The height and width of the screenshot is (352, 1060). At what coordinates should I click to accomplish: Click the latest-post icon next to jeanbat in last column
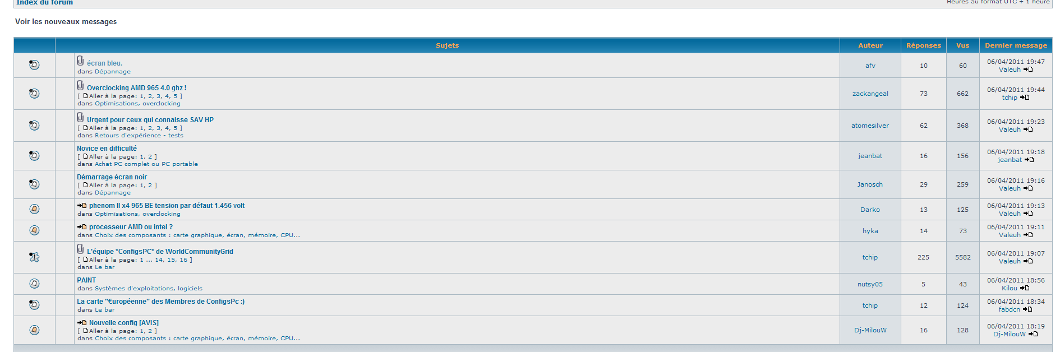click(x=1029, y=160)
